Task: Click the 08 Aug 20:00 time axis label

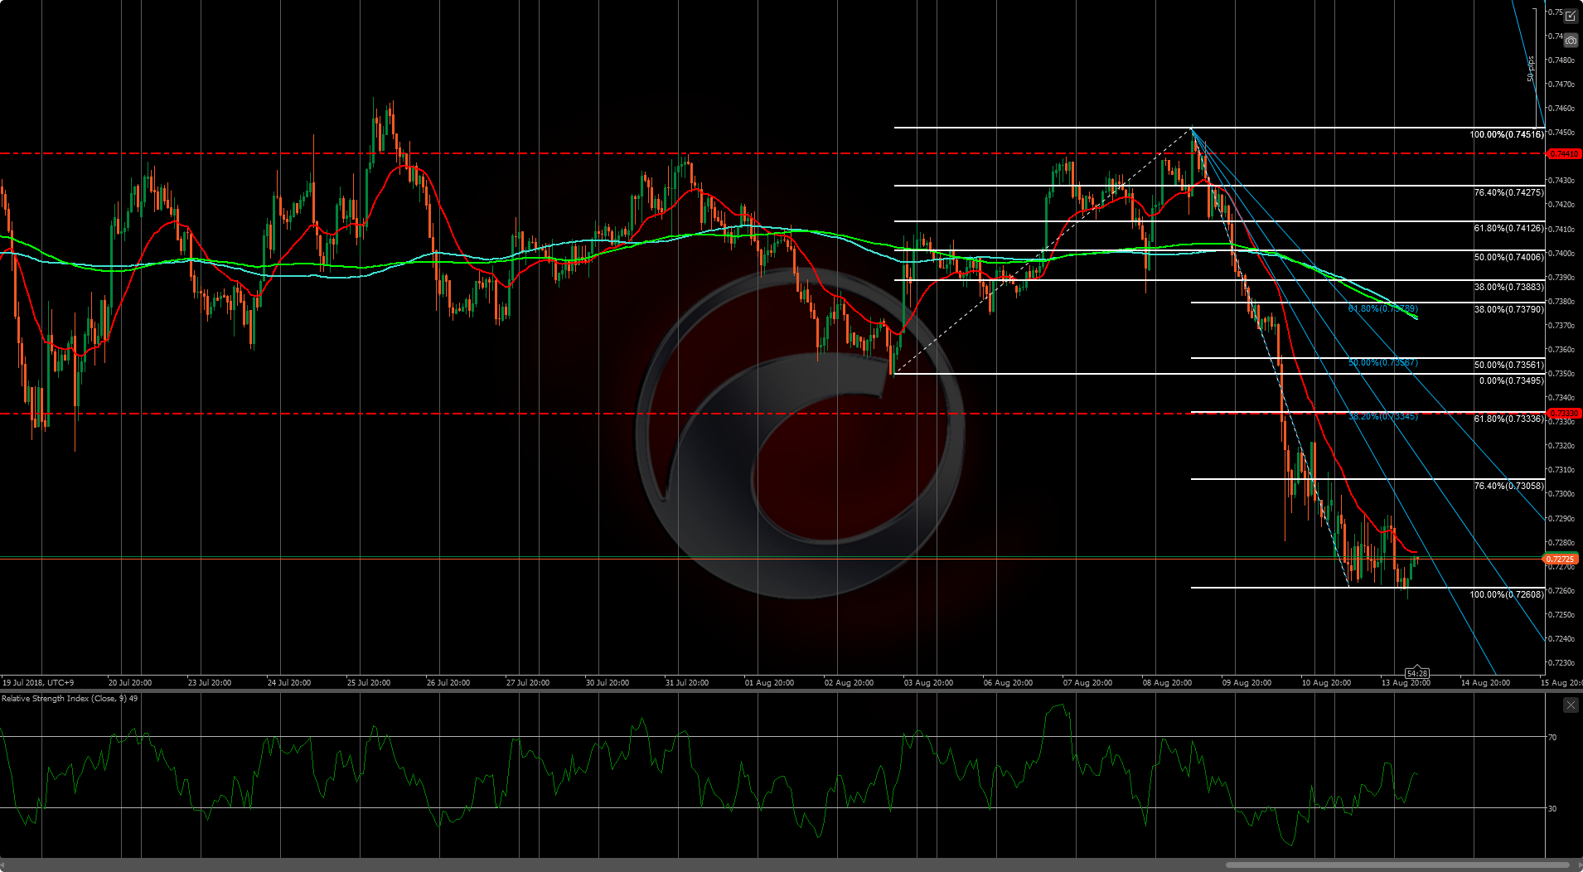Action: [x=1167, y=683]
